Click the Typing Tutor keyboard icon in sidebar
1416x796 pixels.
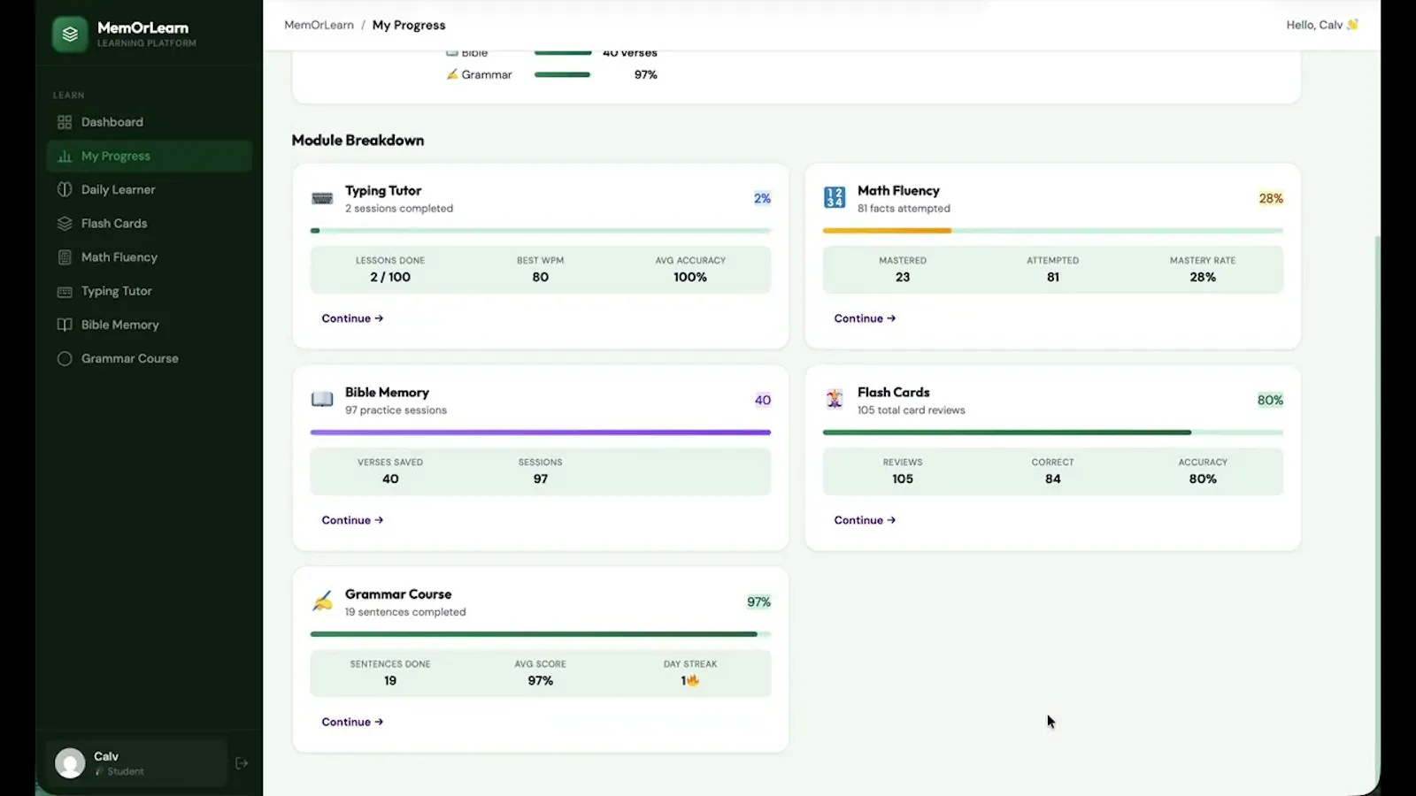click(65, 291)
